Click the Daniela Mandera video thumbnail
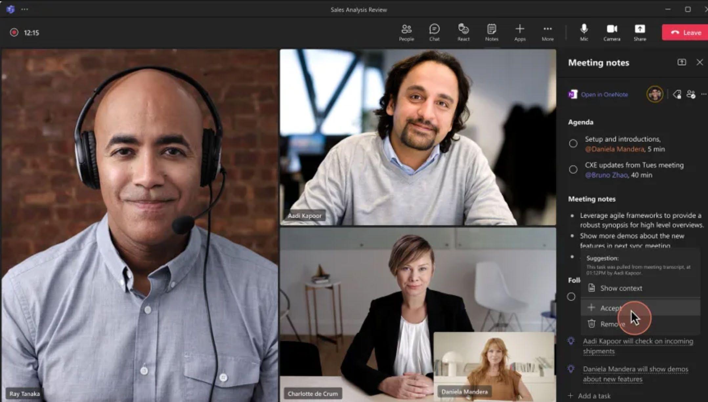This screenshot has height=402, width=708. tap(494, 364)
